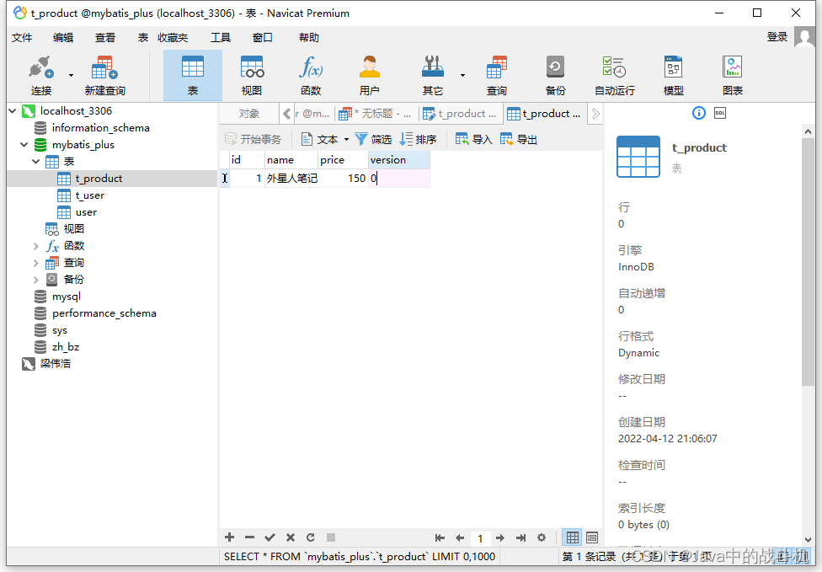822x572 pixels.
Task: Switch to form view
Action: tap(592, 537)
